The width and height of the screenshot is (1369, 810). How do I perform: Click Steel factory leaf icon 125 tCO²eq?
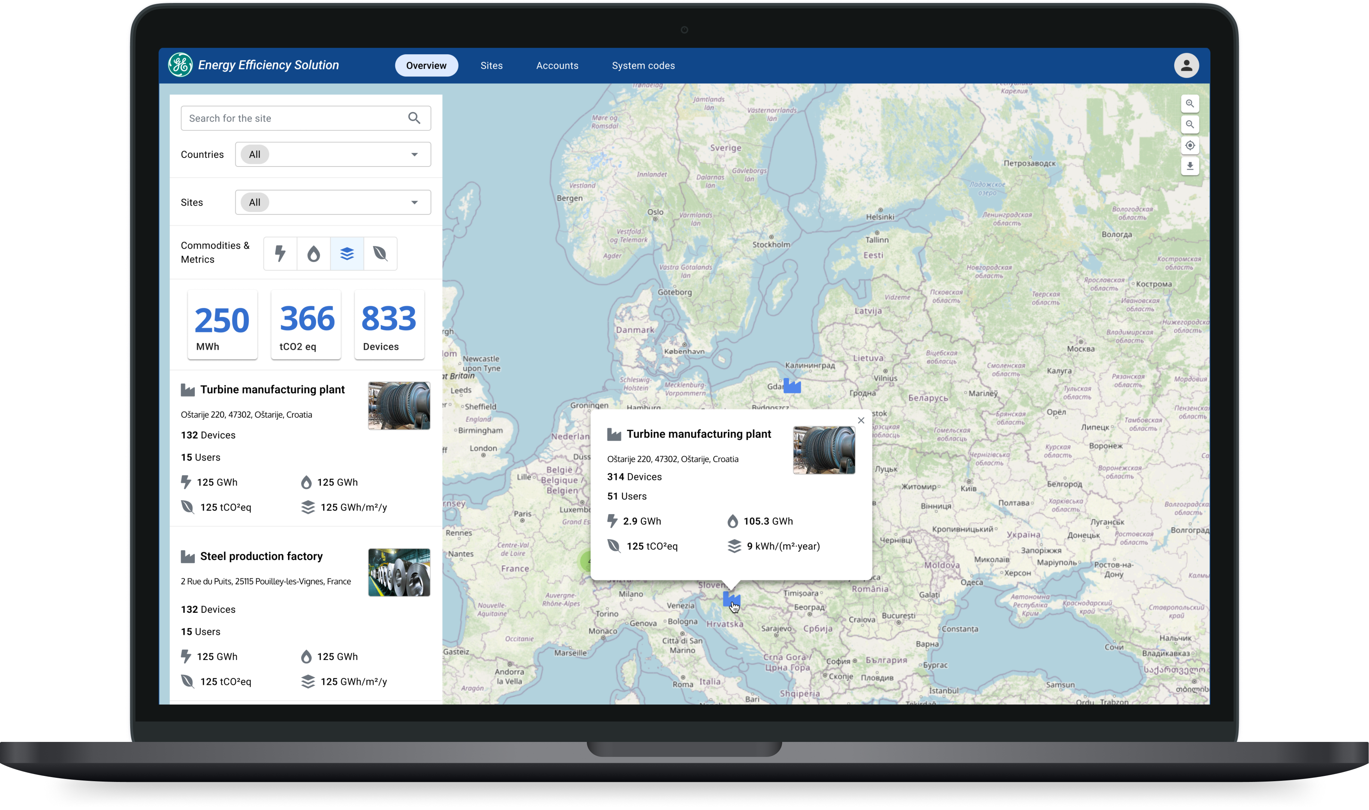point(188,681)
